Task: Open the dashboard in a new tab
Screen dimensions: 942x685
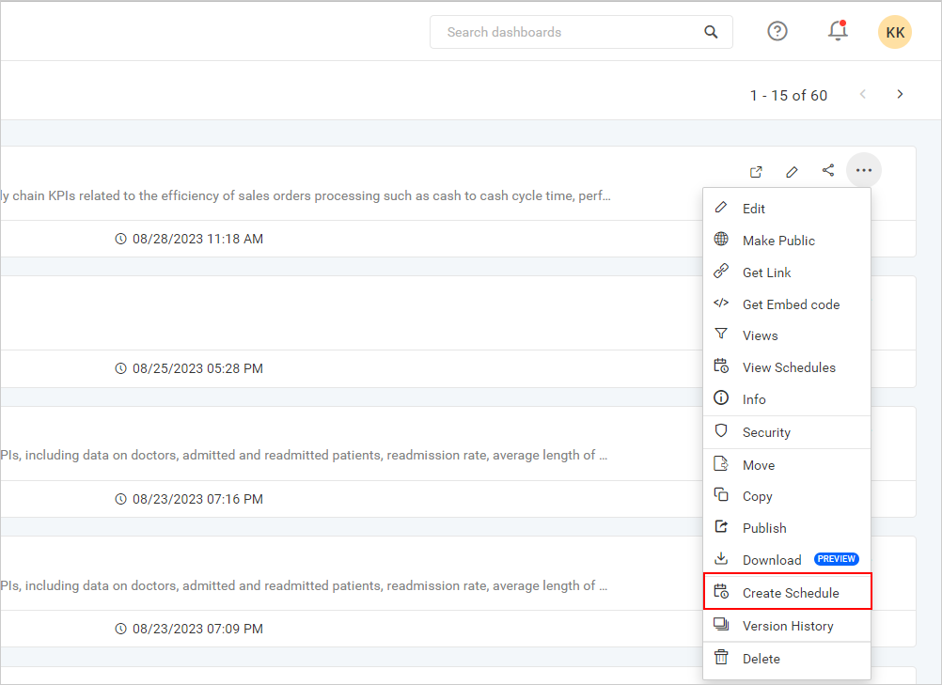Action: click(x=756, y=172)
